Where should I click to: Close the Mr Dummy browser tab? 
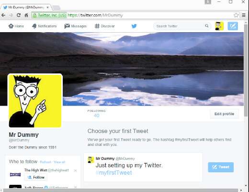(x=47, y=7)
